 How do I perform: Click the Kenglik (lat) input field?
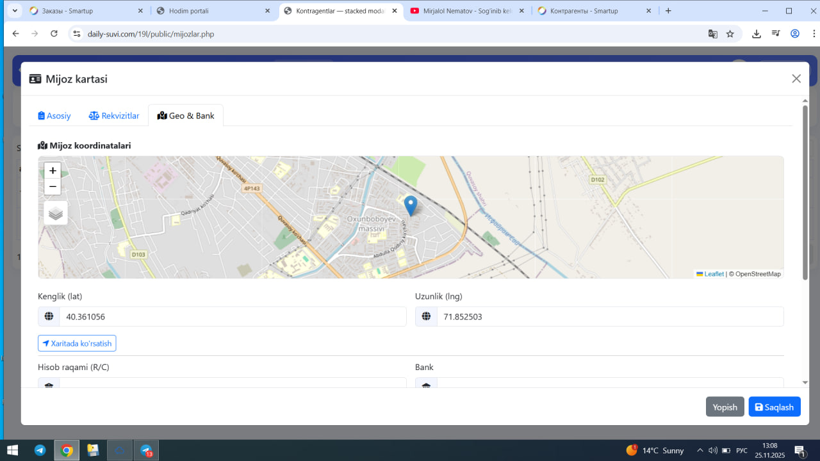(x=233, y=317)
